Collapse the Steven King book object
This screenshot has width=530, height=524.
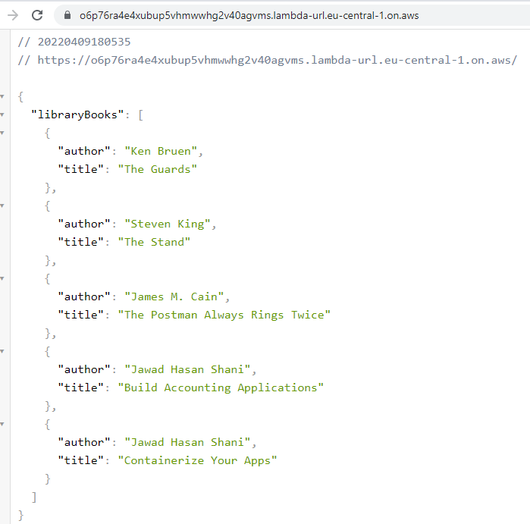click(x=2, y=206)
